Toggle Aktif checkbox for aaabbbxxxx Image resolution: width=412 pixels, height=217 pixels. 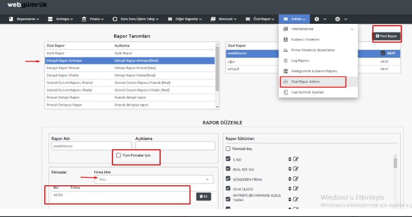pos(383,53)
